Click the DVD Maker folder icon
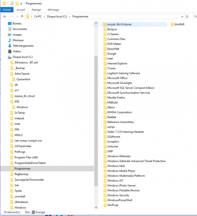The image size is (197, 216). [x=105, y=44]
